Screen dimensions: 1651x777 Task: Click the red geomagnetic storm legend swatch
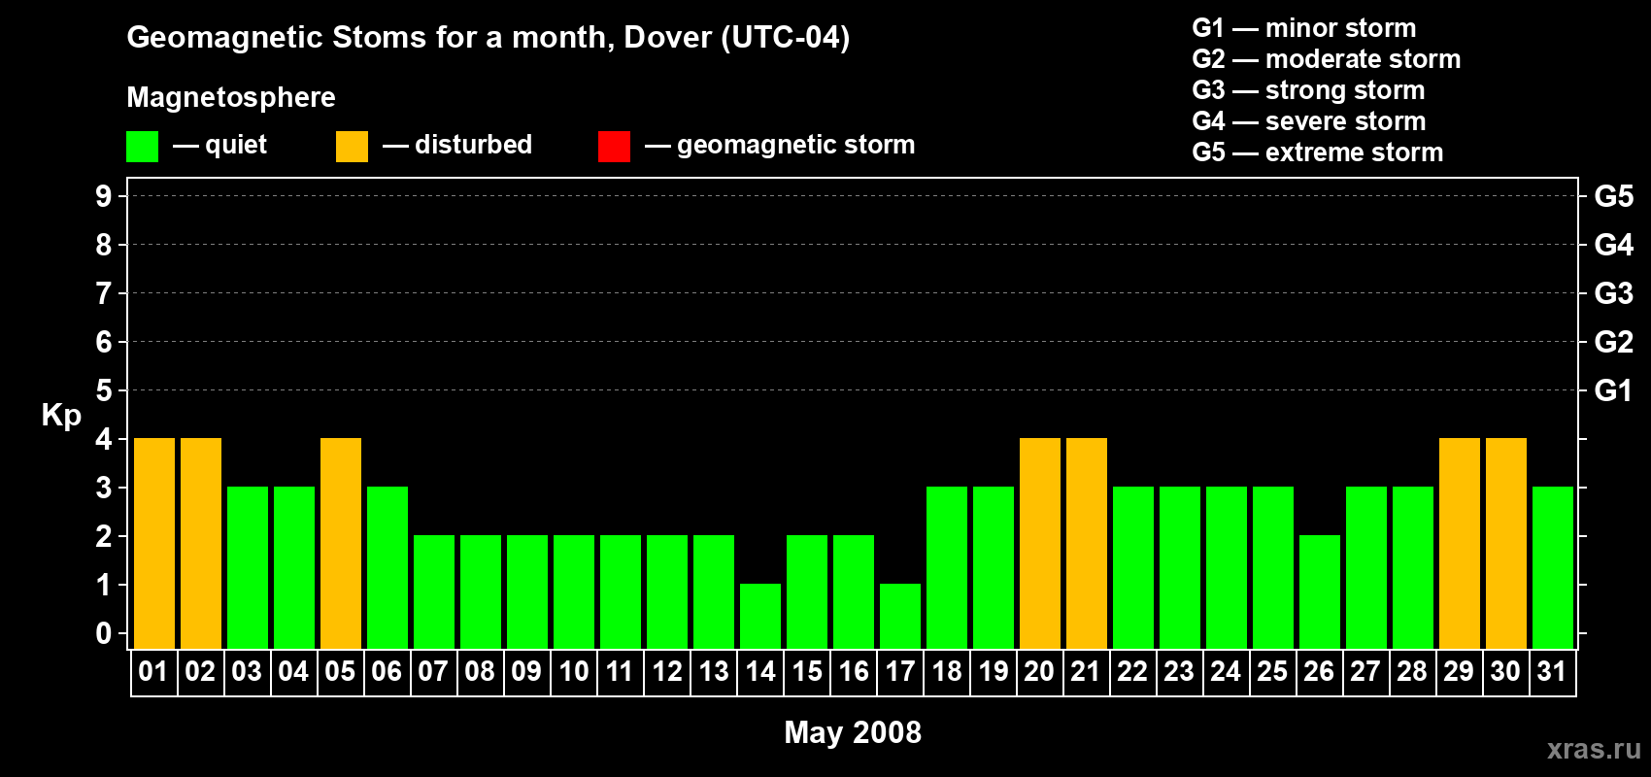click(x=614, y=147)
